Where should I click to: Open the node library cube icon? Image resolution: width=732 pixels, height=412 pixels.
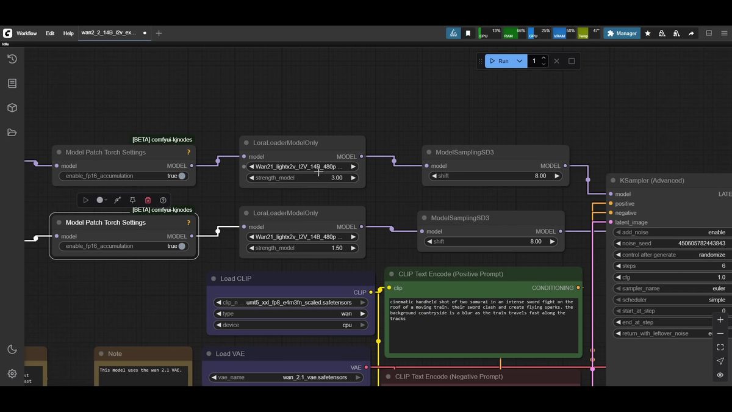(12, 107)
